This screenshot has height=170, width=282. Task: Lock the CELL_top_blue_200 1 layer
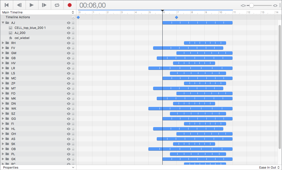(x=73, y=28)
